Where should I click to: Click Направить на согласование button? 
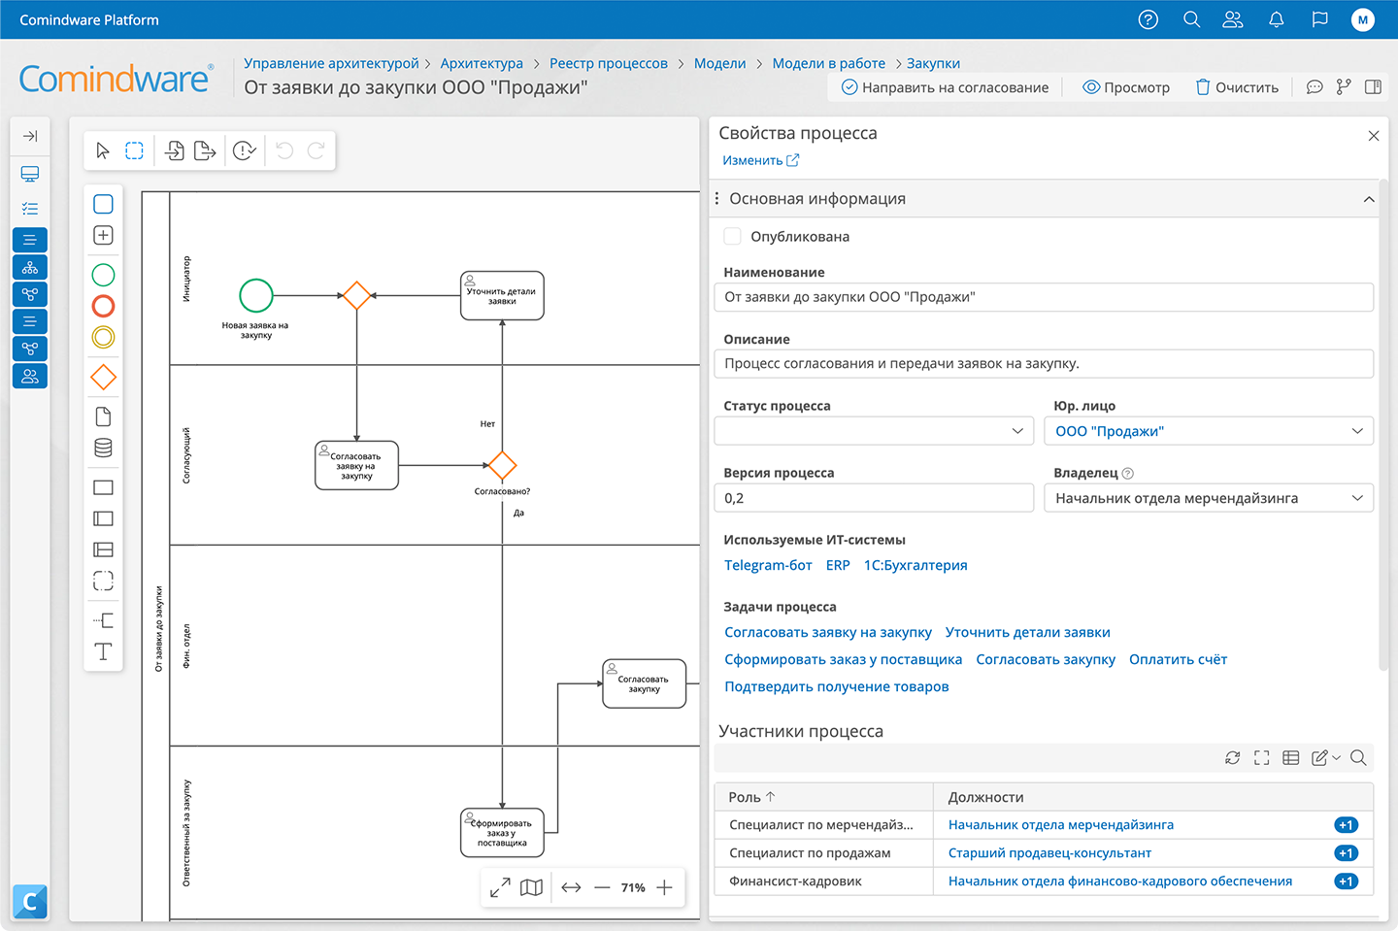coord(945,87)
